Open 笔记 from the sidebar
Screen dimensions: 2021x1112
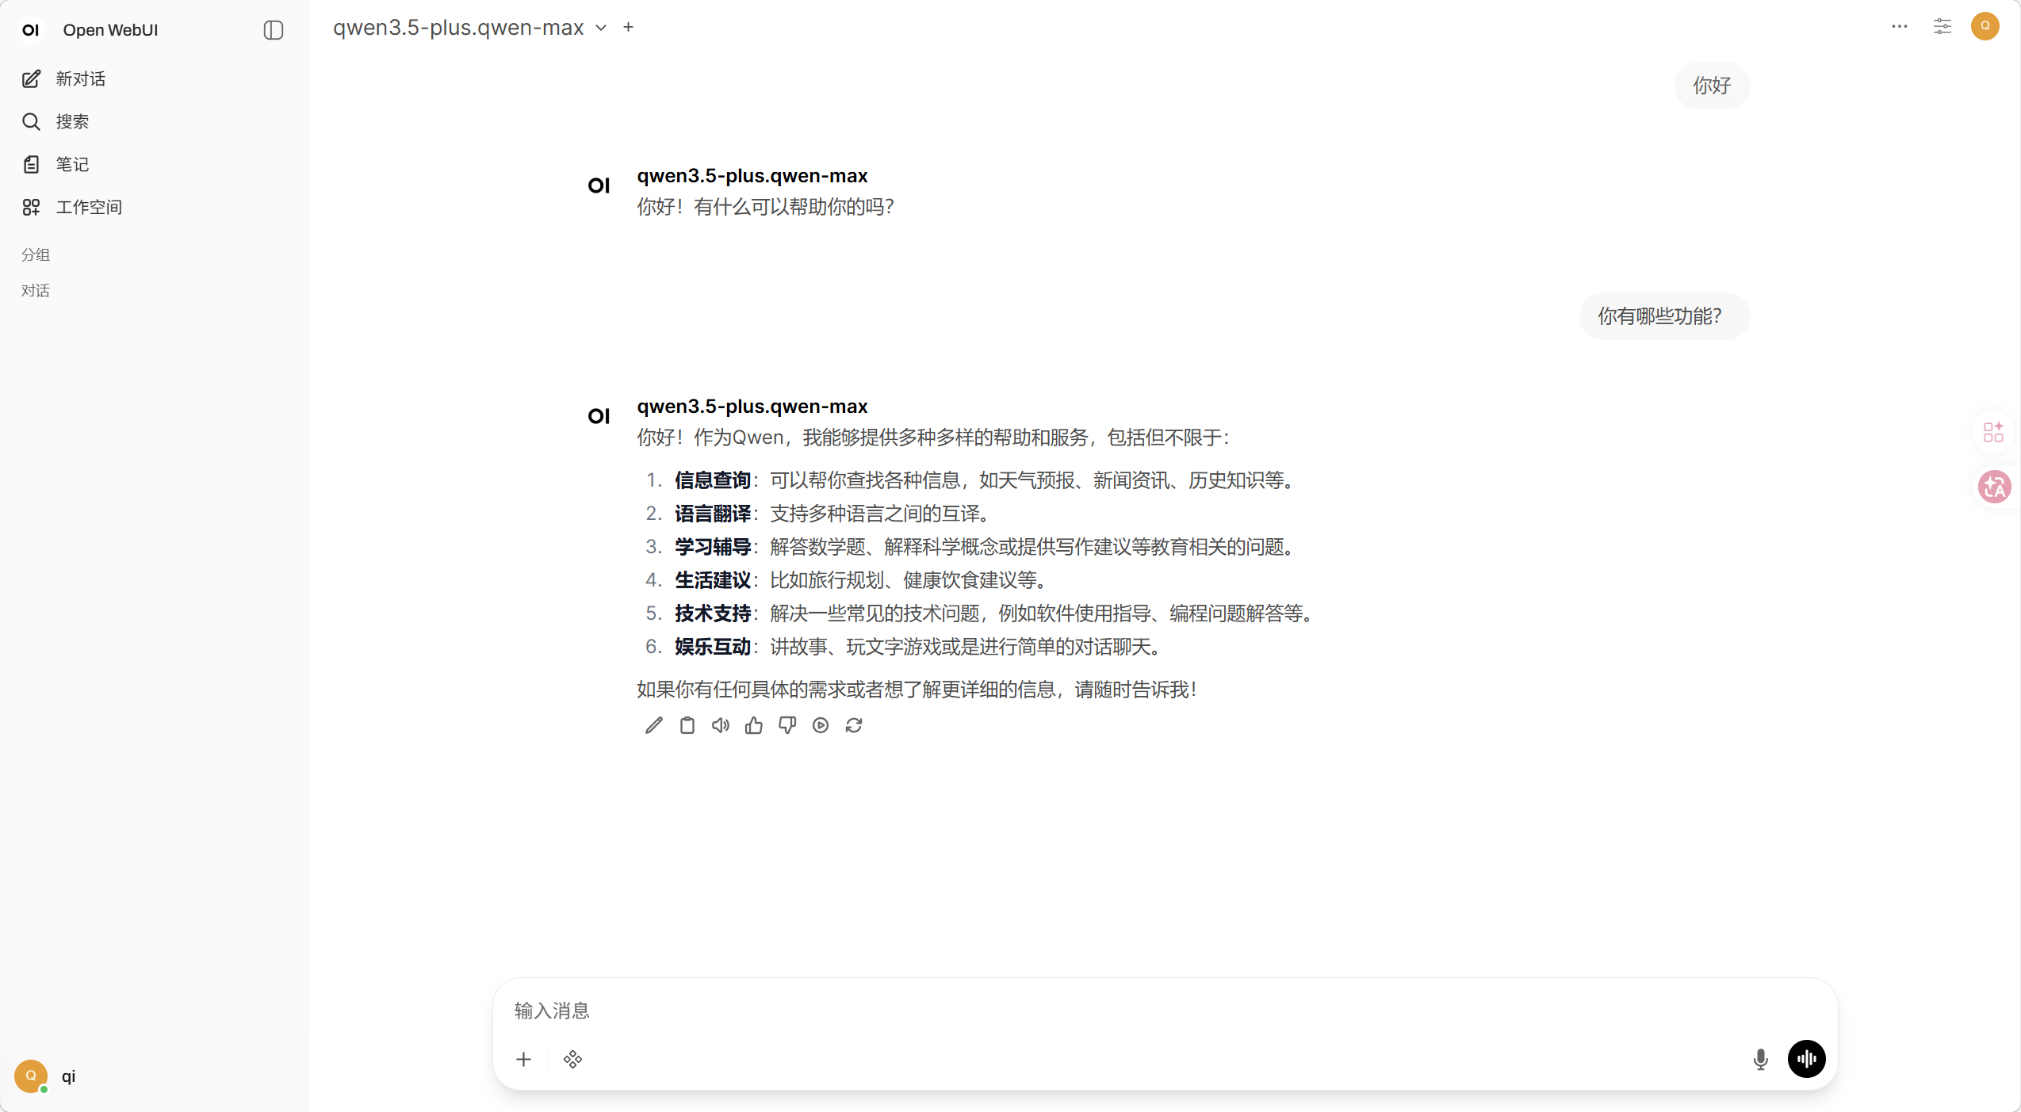click(x=71, y=164)
